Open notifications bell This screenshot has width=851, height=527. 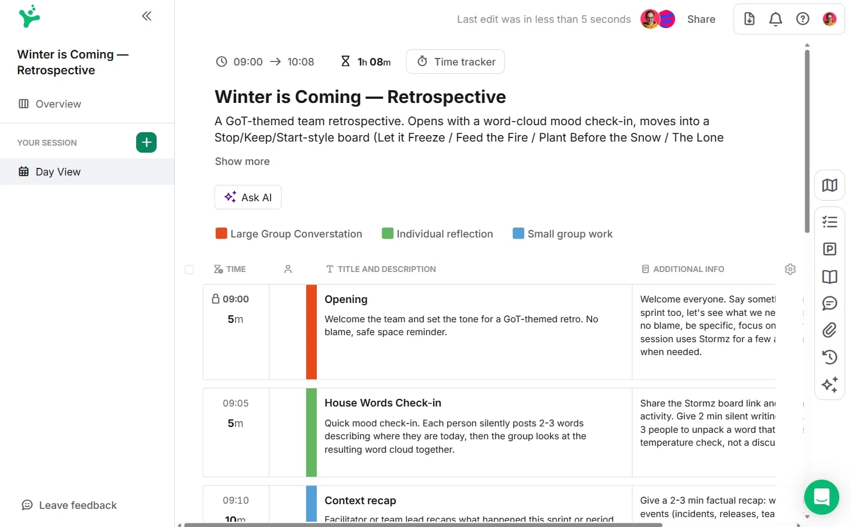(776, 19)
